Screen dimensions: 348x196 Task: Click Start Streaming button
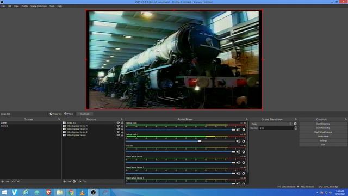coord(323,124)
